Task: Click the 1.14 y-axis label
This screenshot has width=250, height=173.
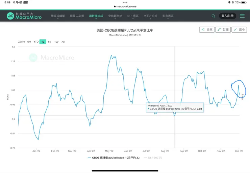Action: pos(13,61)
